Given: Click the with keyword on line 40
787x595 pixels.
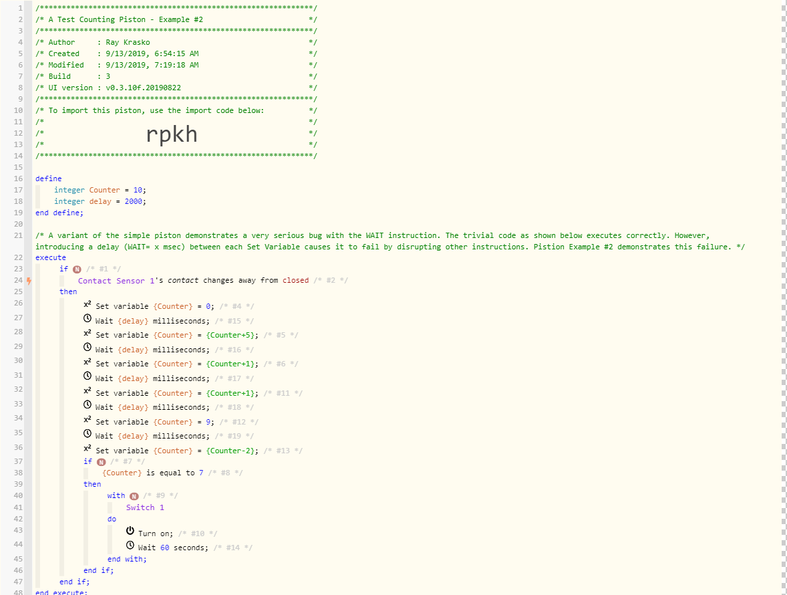Looking at the screenshot, I should [116, 495].
